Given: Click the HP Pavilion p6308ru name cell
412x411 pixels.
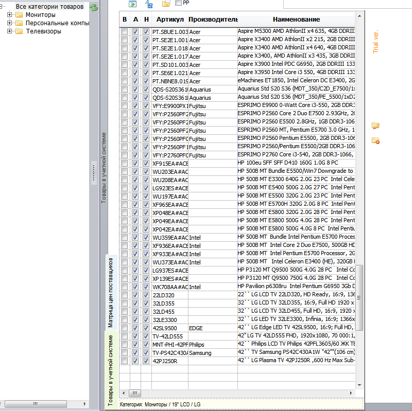Looking at the screenshot, I should [296, 286].
